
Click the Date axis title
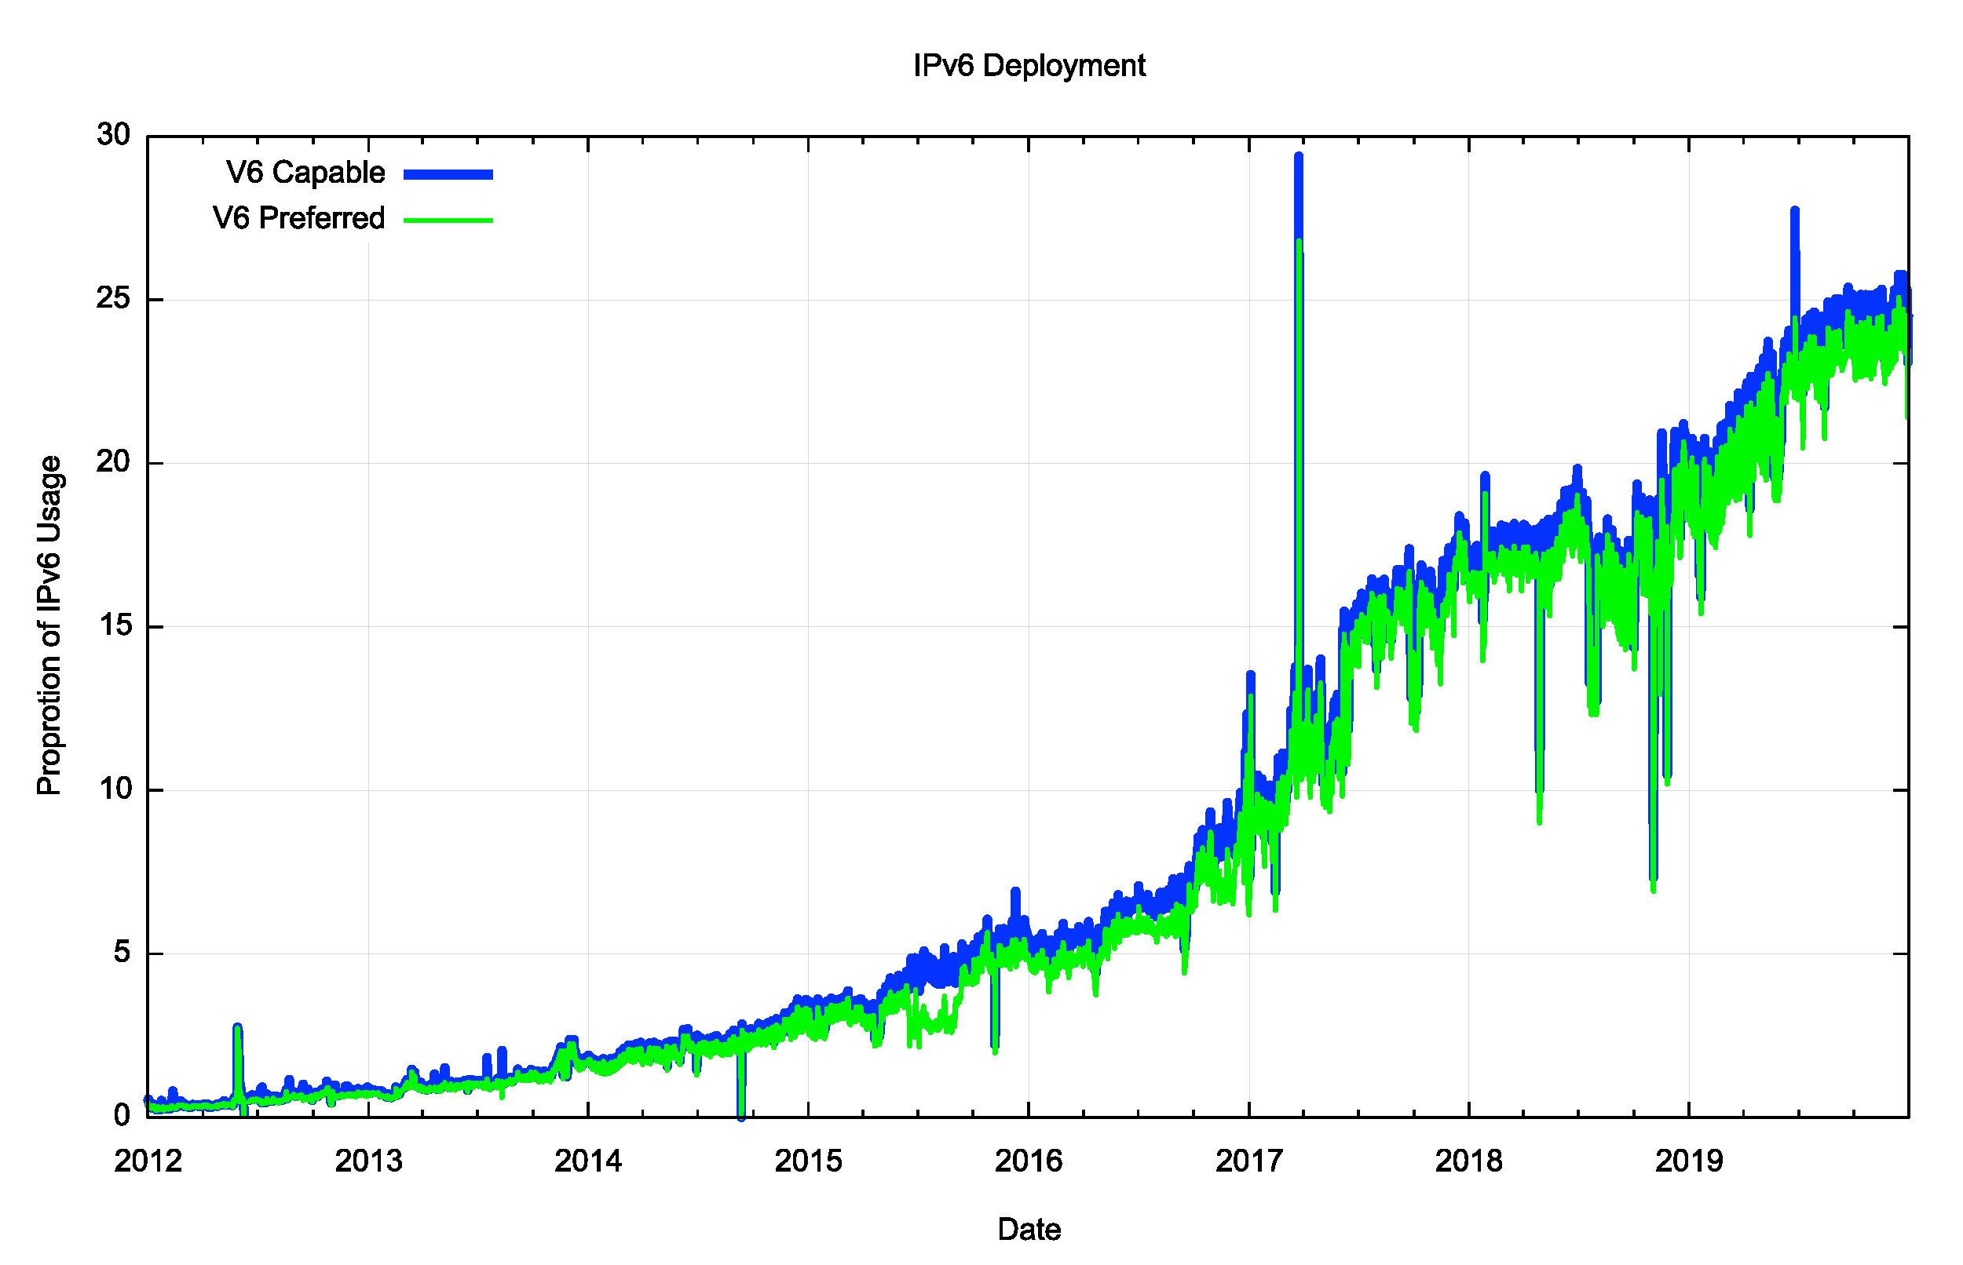pos(1029,1230)
